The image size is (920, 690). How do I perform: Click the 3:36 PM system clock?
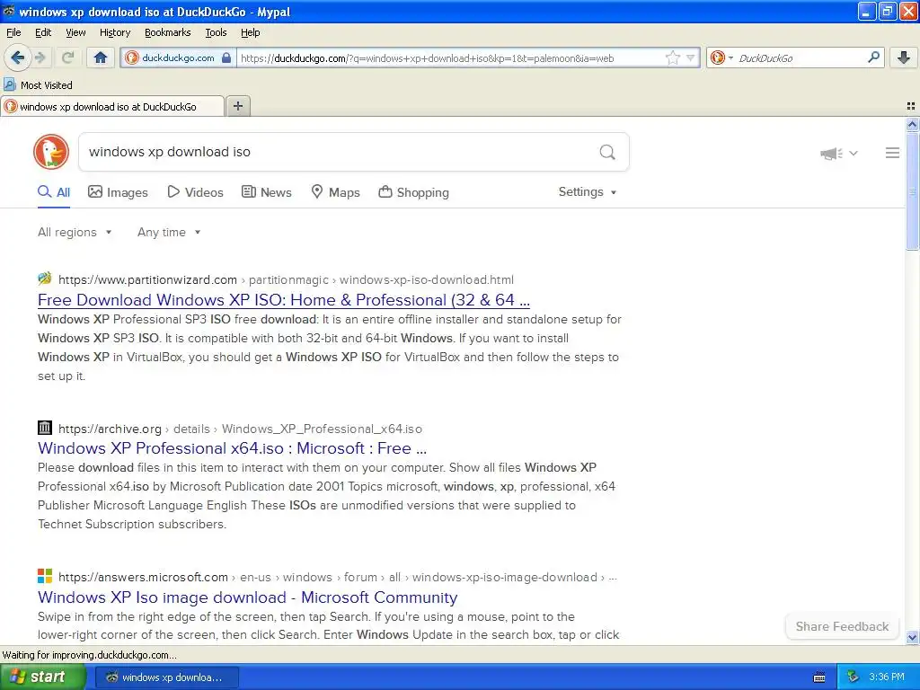[887, 677]
